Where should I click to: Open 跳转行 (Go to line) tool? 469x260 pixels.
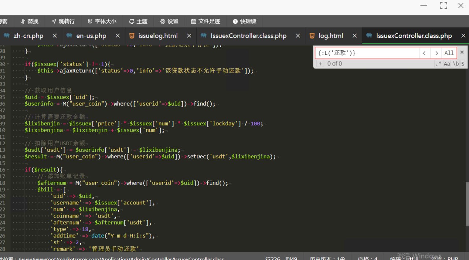click(x=63, y=21)
